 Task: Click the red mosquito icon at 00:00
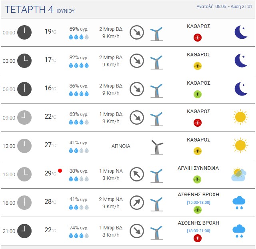197,38
